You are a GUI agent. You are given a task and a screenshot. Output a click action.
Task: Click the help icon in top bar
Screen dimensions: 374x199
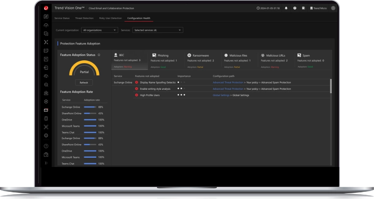pyautogui.click(x=295, y=8)
